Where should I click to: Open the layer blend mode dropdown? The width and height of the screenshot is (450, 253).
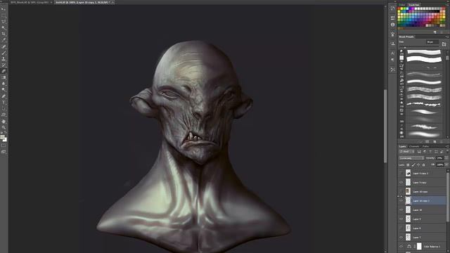pos(411,158)
